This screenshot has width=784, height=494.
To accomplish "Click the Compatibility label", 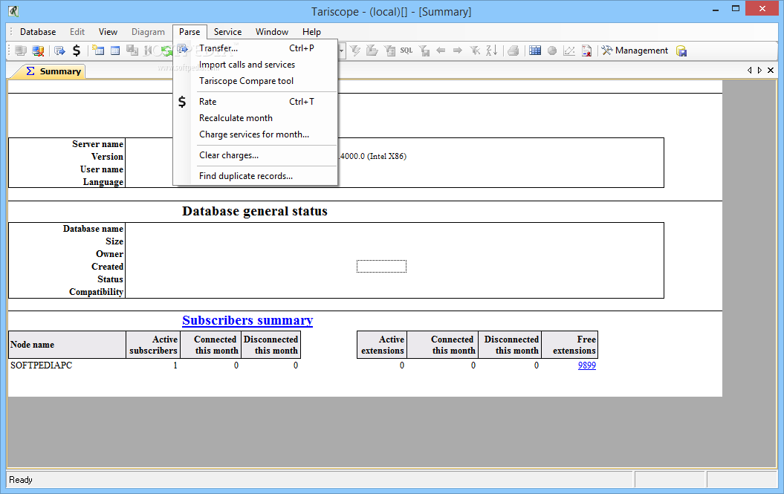I will (x=96, y=291).
